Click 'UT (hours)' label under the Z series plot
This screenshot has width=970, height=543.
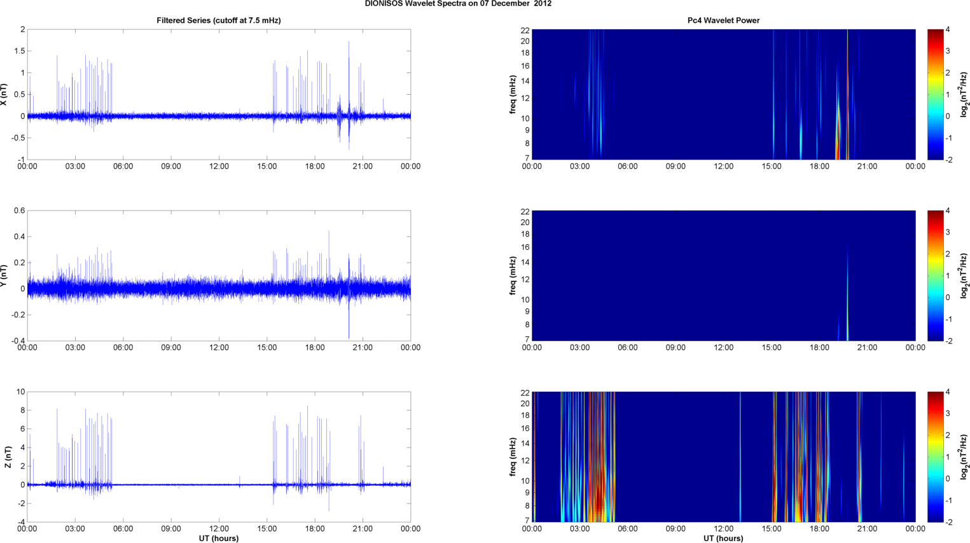coord(219,539)
